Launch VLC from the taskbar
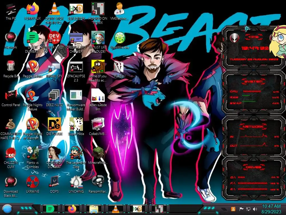The image size is (286, 215). coord(115,209)
